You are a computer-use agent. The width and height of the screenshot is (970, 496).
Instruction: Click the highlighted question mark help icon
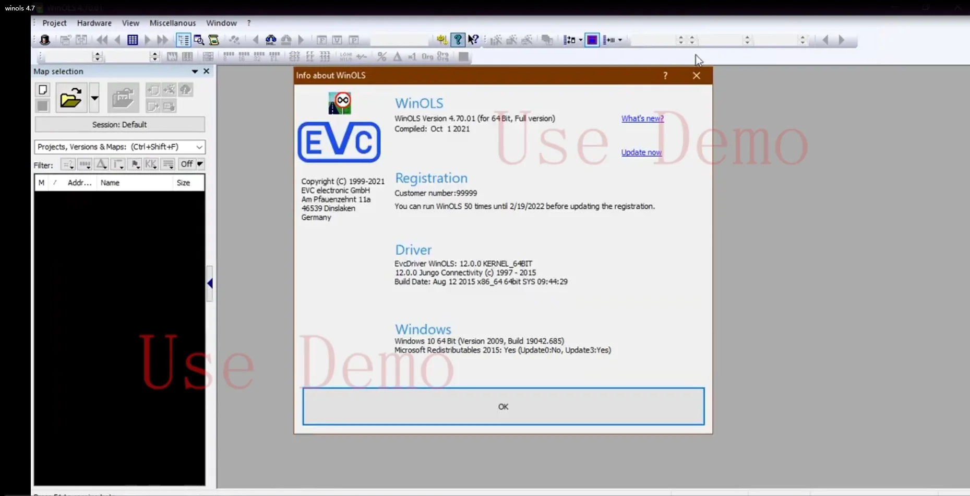458,40
